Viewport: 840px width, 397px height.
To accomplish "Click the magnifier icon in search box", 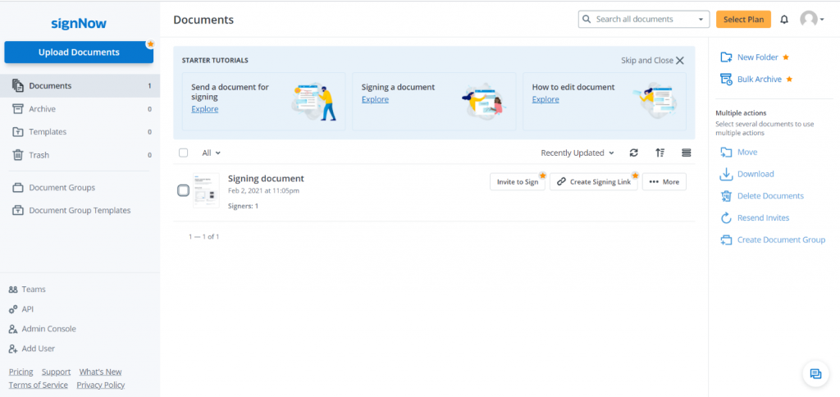I will click(x=587, y=20).
